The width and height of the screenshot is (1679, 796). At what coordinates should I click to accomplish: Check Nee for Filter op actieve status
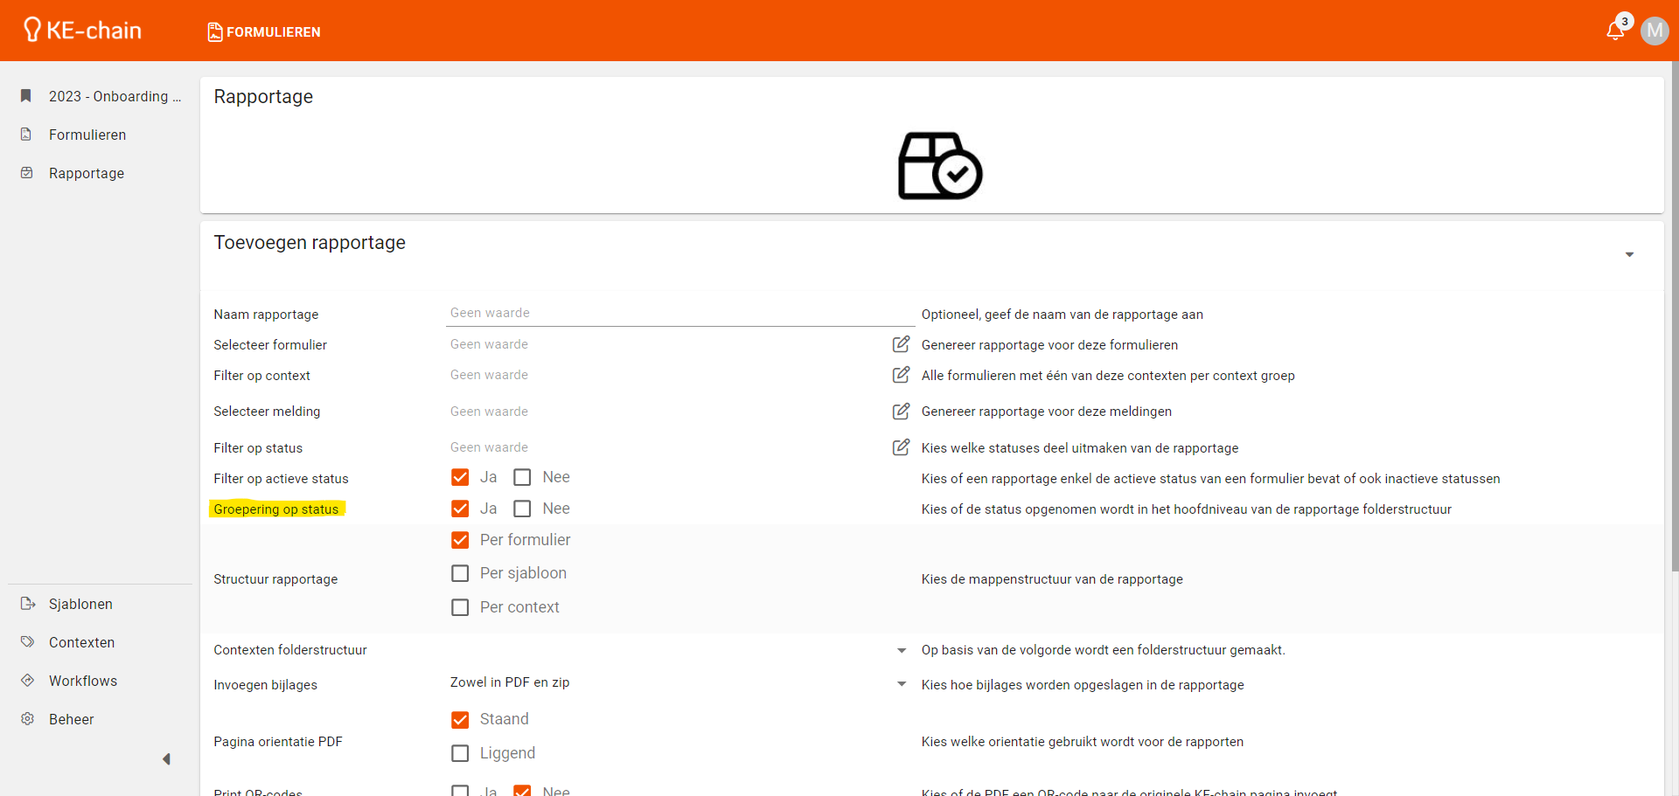[522, 477]
